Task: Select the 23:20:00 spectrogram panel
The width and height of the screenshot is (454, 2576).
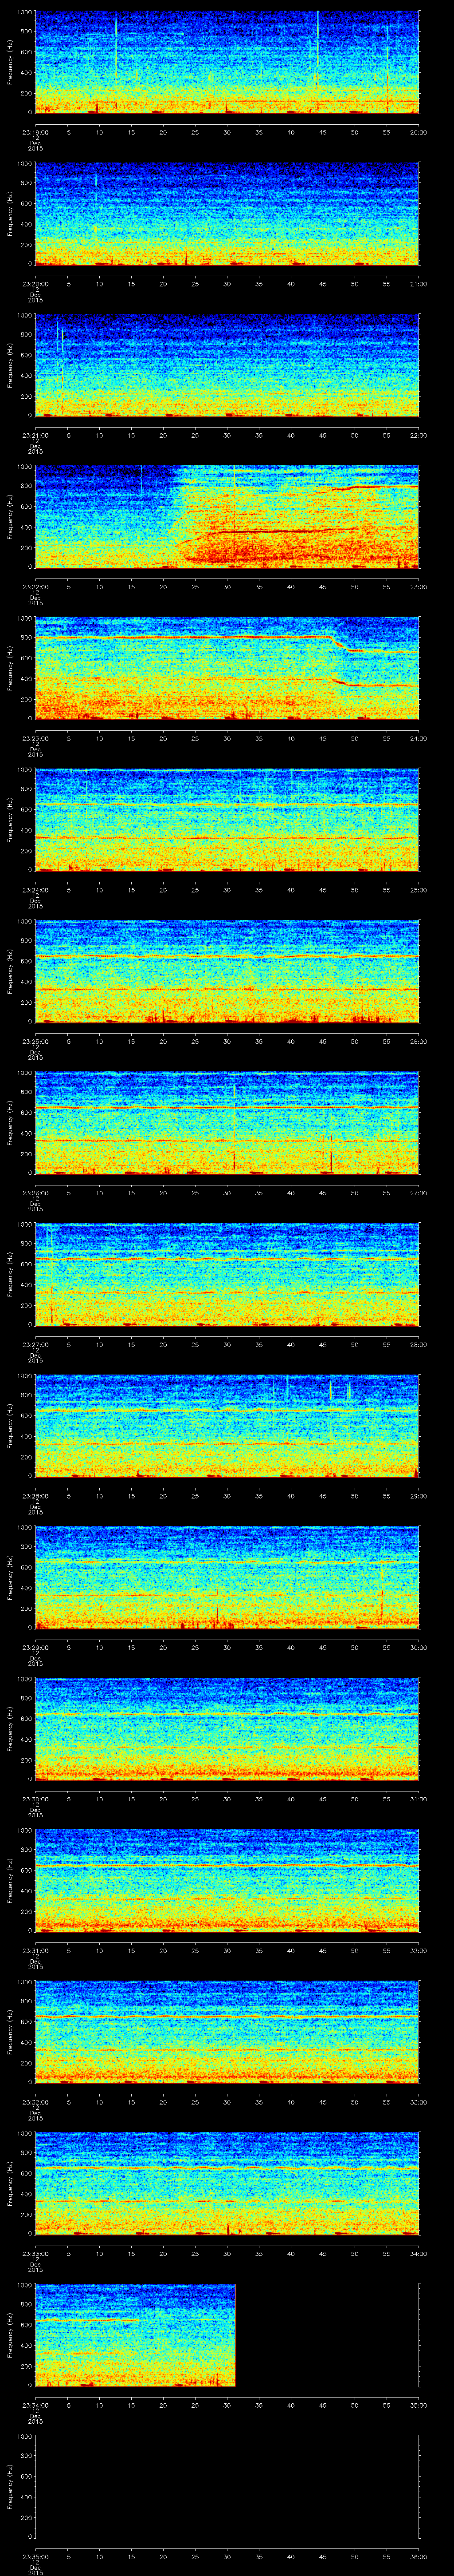Action: coord(227,214)
